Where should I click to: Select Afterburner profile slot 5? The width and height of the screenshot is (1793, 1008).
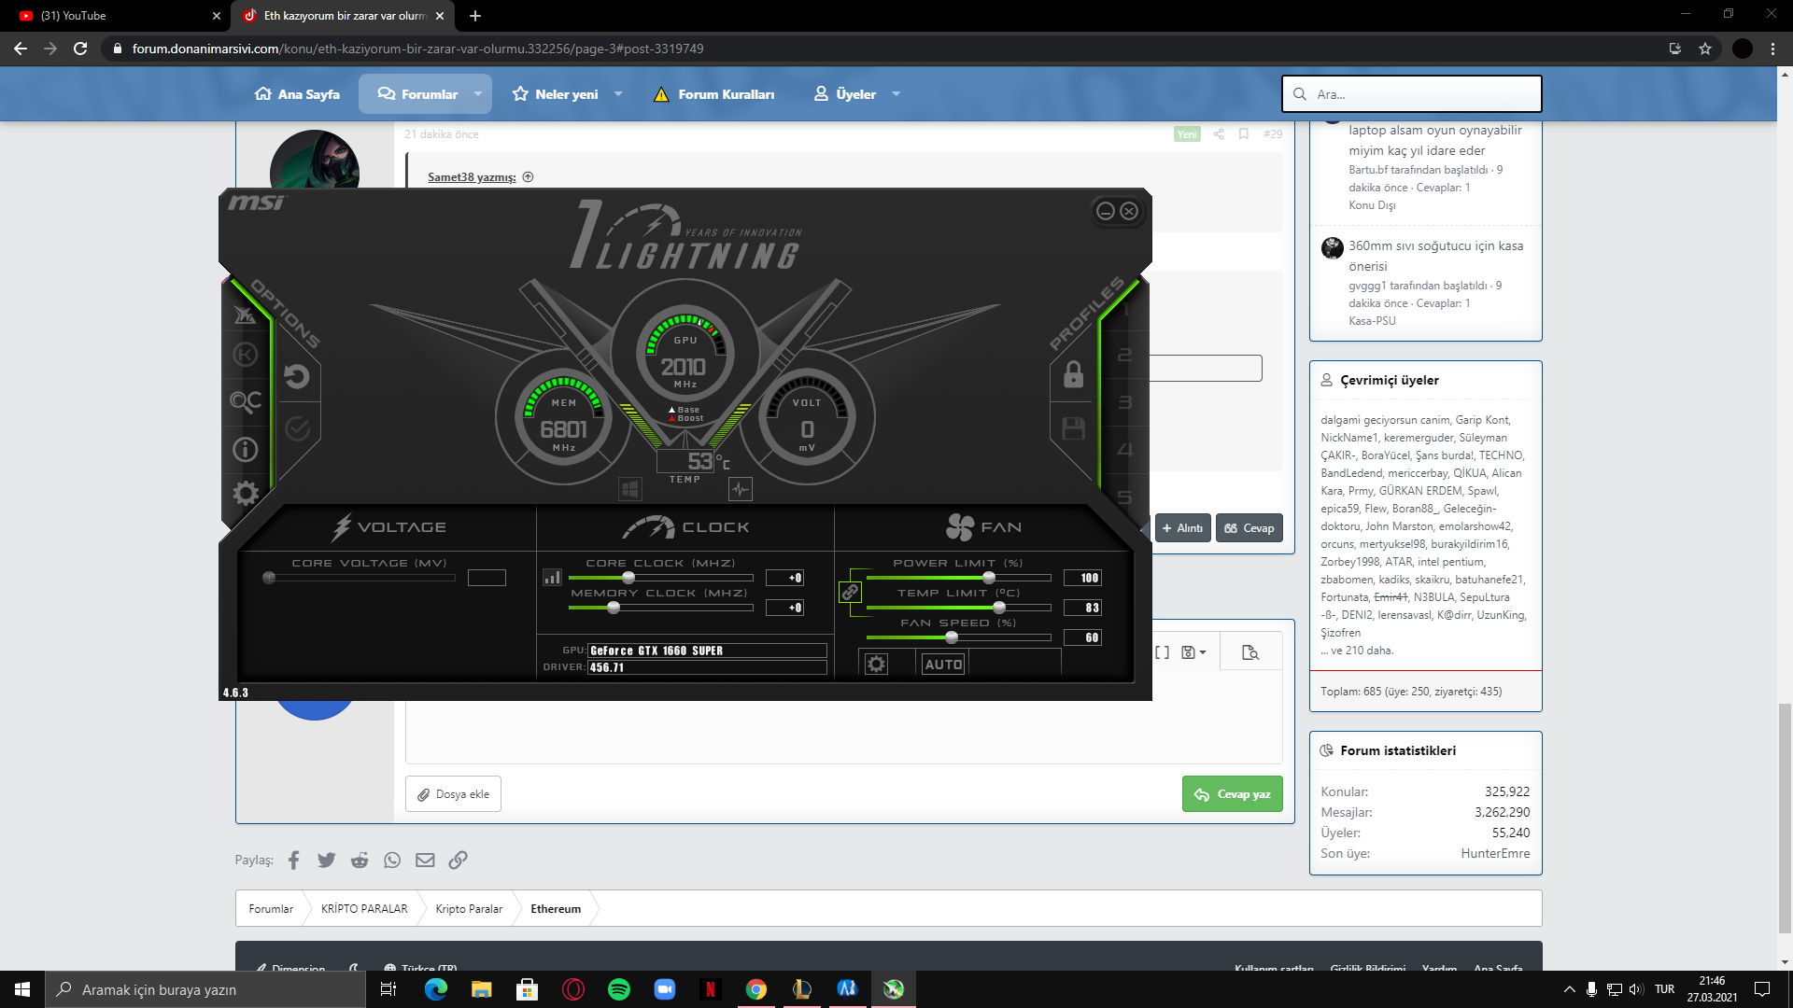(1124, 497)
